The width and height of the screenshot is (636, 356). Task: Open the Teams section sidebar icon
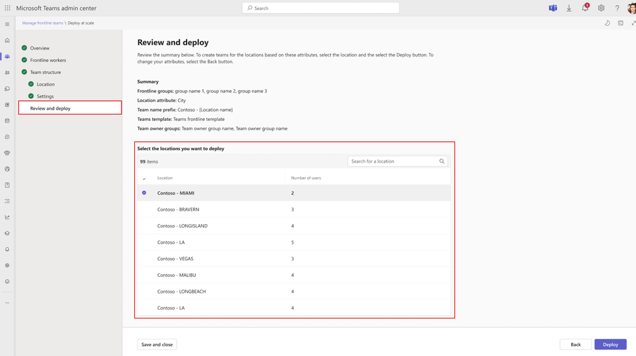point(7,57)
